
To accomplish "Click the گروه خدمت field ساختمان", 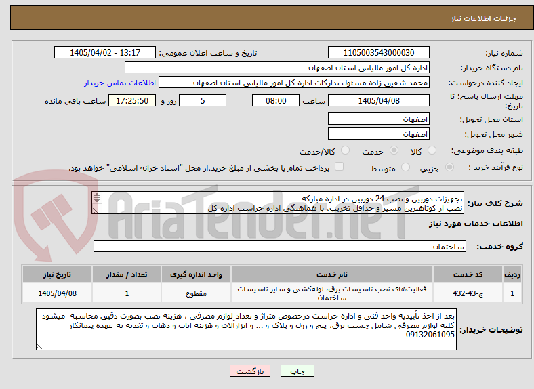I will [280, 246].
